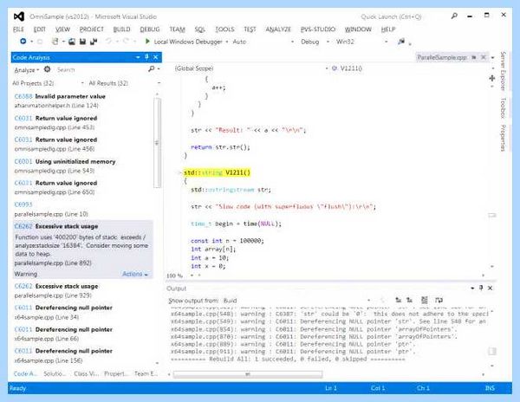Select the C6011 warning at Line 34

(x=83, y=312)
